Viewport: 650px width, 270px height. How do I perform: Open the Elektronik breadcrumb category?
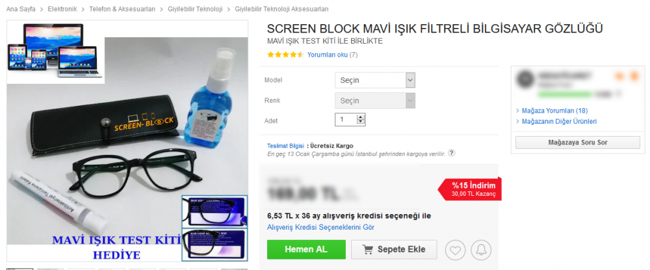(x=62, y=8)
